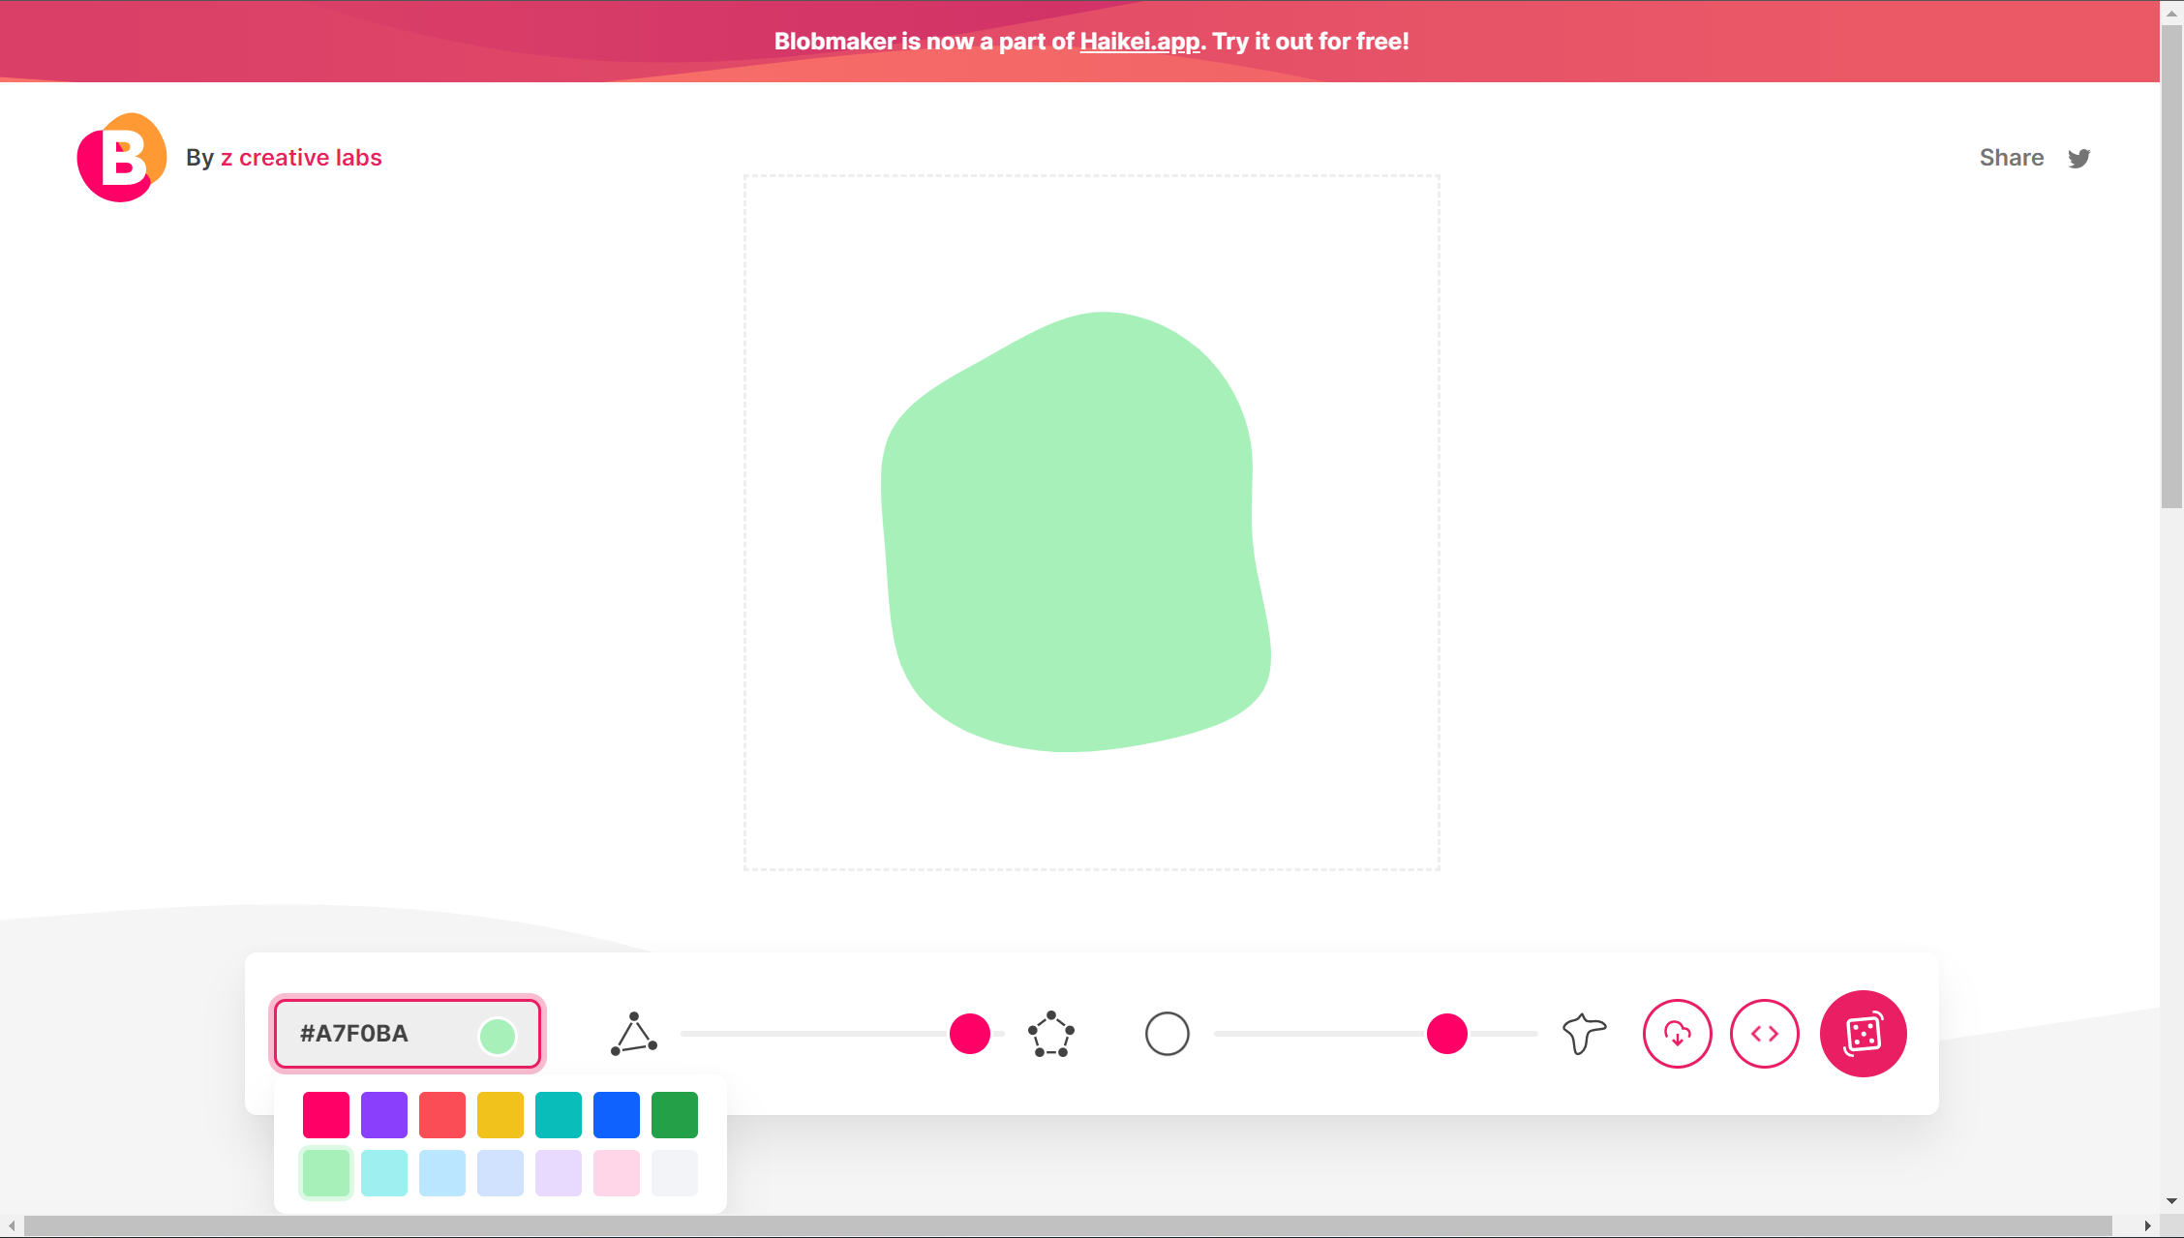Click the irregular blob outline icon
The width and height of the screenshot is (2184, 1238).
(x=1584, y=1033)
